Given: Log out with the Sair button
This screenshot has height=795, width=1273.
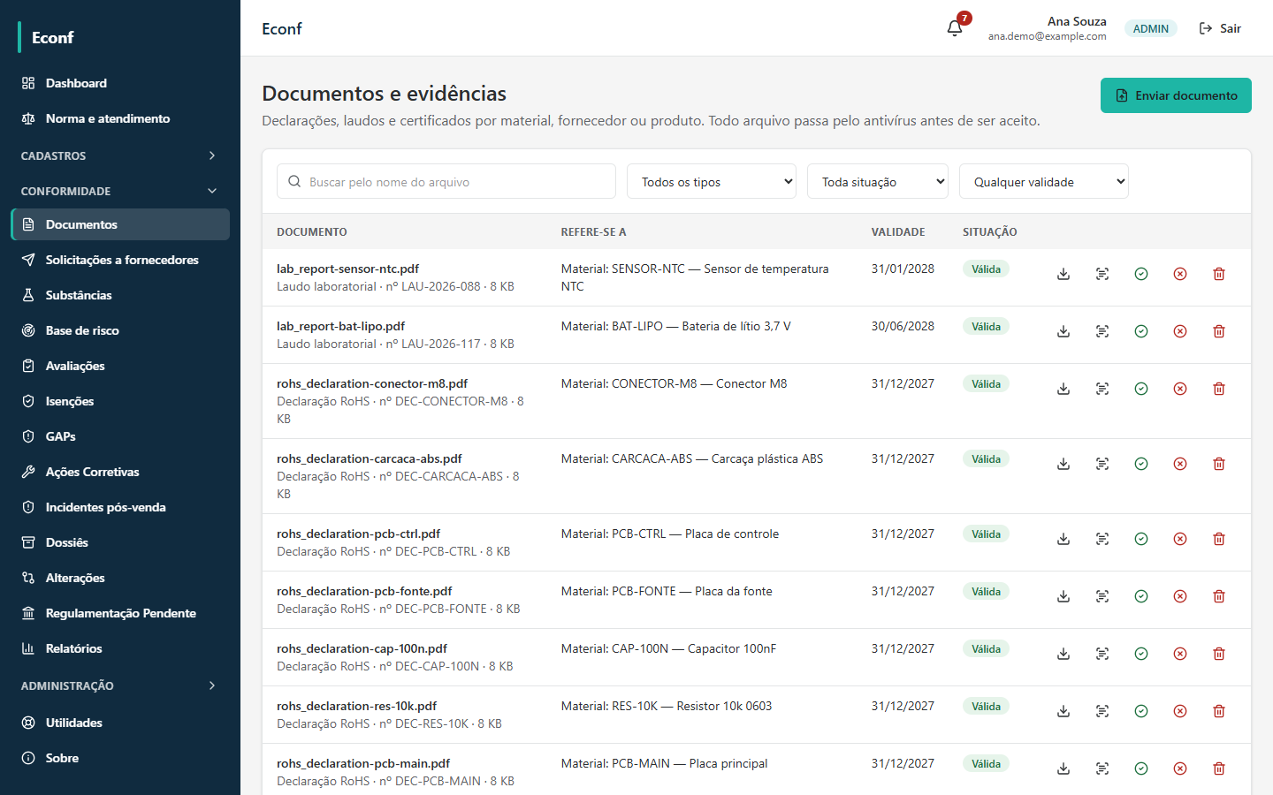Looking at the screenshot, I should tap(1220, 28).
